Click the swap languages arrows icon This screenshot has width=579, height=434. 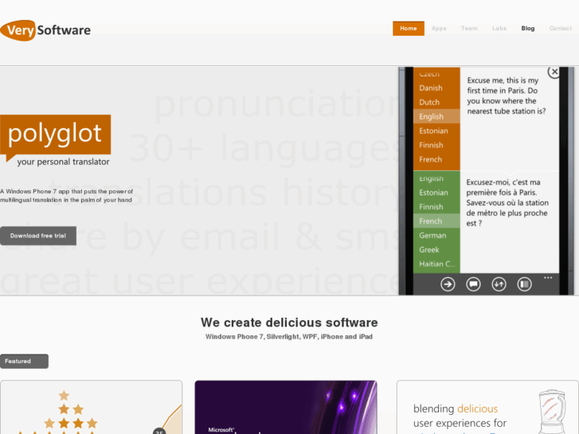[499, 284]
